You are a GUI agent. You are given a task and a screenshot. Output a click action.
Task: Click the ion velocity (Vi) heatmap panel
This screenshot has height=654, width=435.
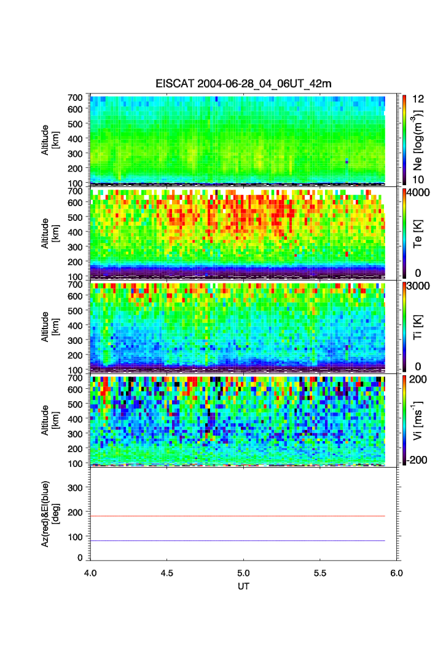(x=238, y=420)
